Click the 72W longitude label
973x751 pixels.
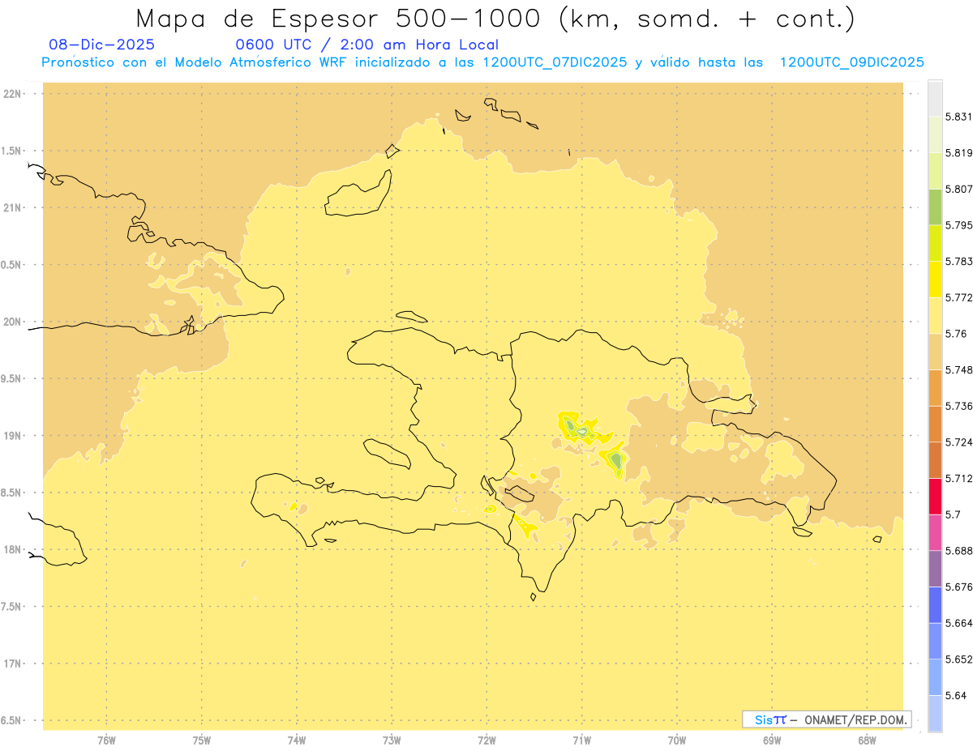click(487, 740)
